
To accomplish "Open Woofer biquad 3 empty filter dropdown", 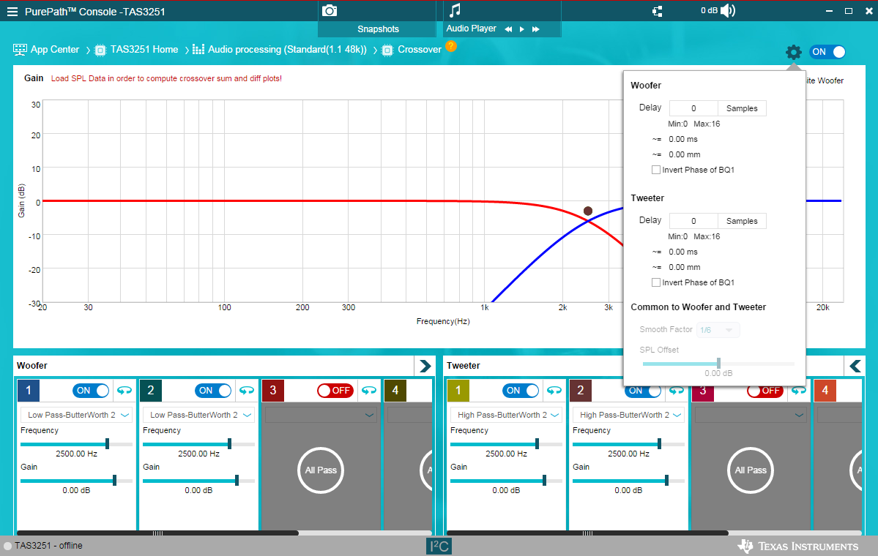I will click(x=321, y=415).
